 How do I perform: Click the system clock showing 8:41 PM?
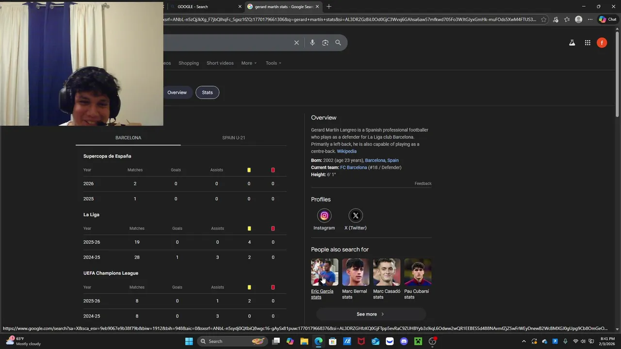point(607,341)
